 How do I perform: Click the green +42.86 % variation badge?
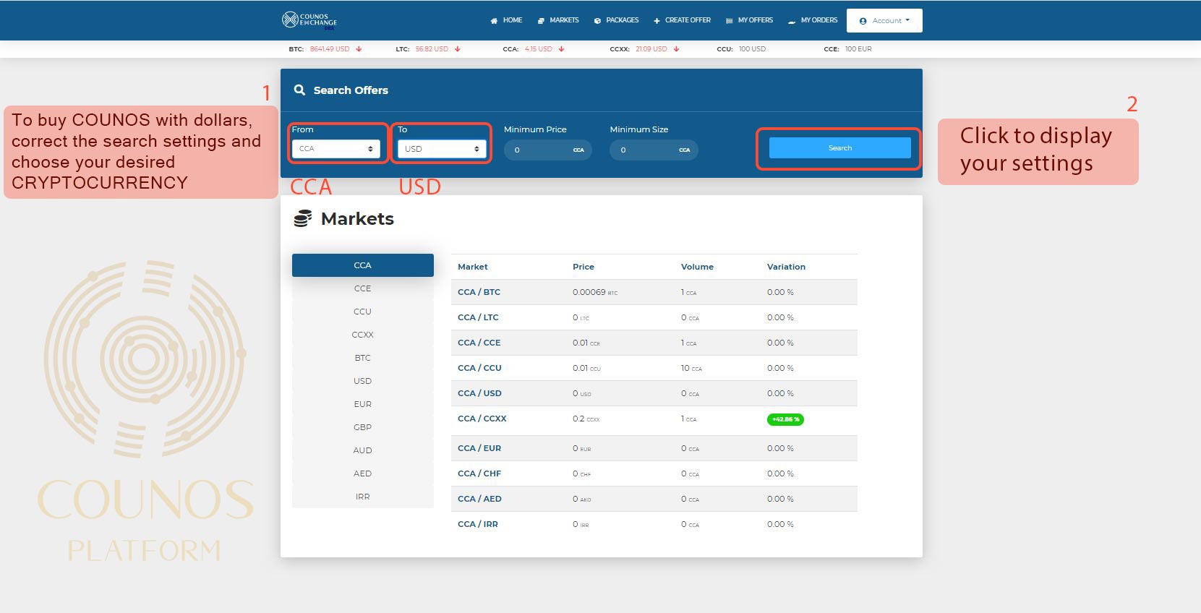click(x=785, y=419)
